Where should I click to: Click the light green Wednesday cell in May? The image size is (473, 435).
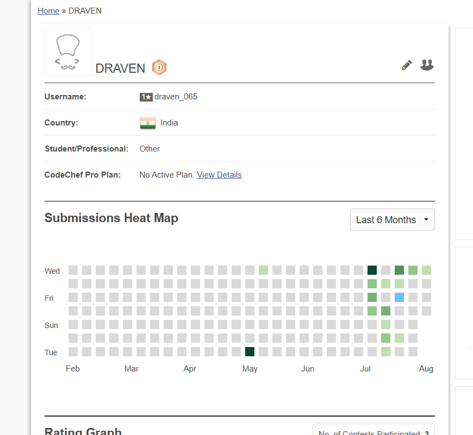(263, 270)
